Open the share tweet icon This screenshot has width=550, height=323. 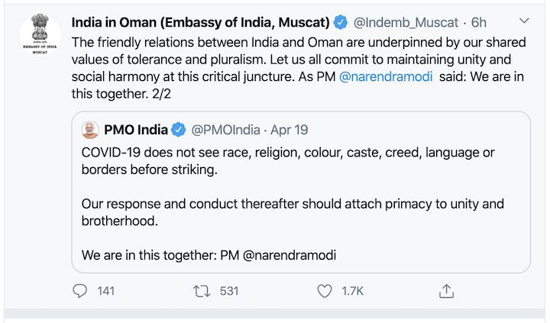448,291
